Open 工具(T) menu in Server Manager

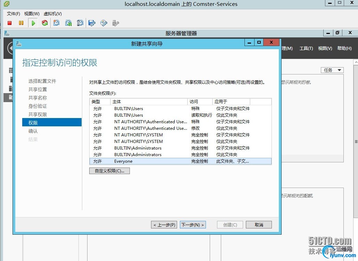(x=306, y=48)
